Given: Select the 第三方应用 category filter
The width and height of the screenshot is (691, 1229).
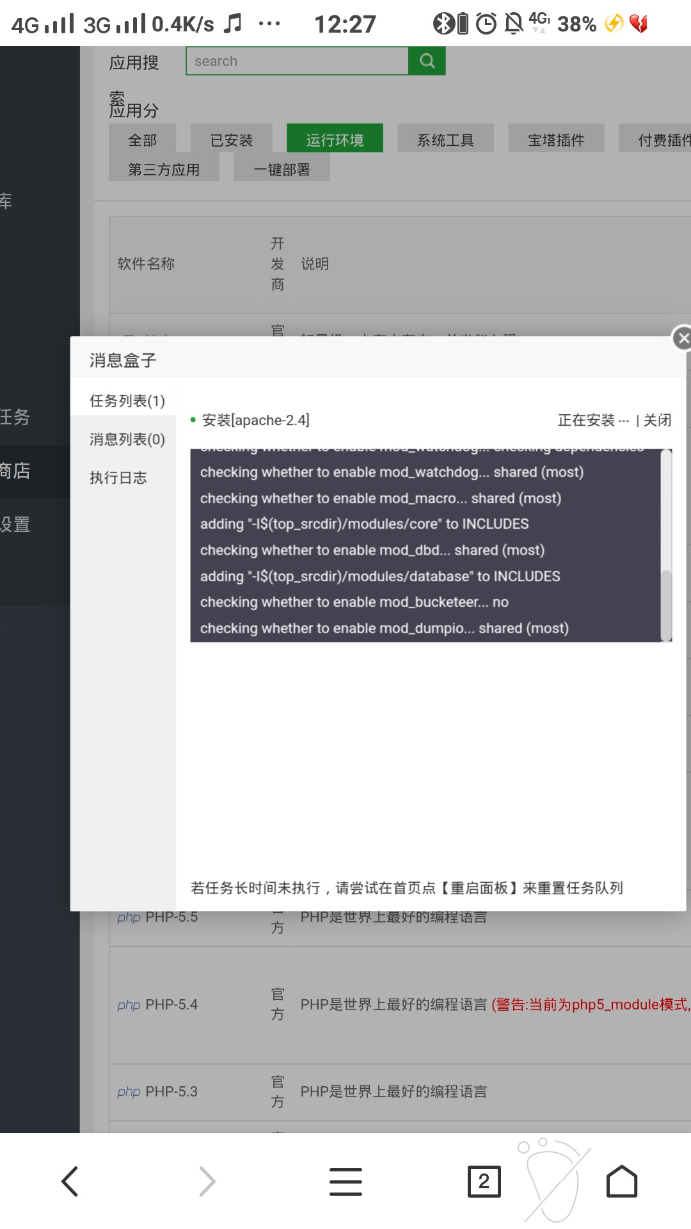Looking at the screenshot, I should tap(164, 168).
